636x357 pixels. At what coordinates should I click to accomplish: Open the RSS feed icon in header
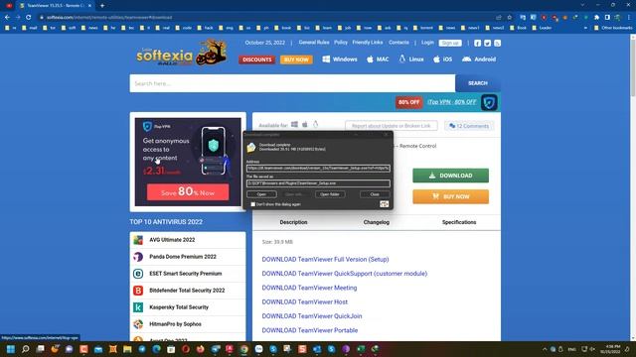pos(497,43)
